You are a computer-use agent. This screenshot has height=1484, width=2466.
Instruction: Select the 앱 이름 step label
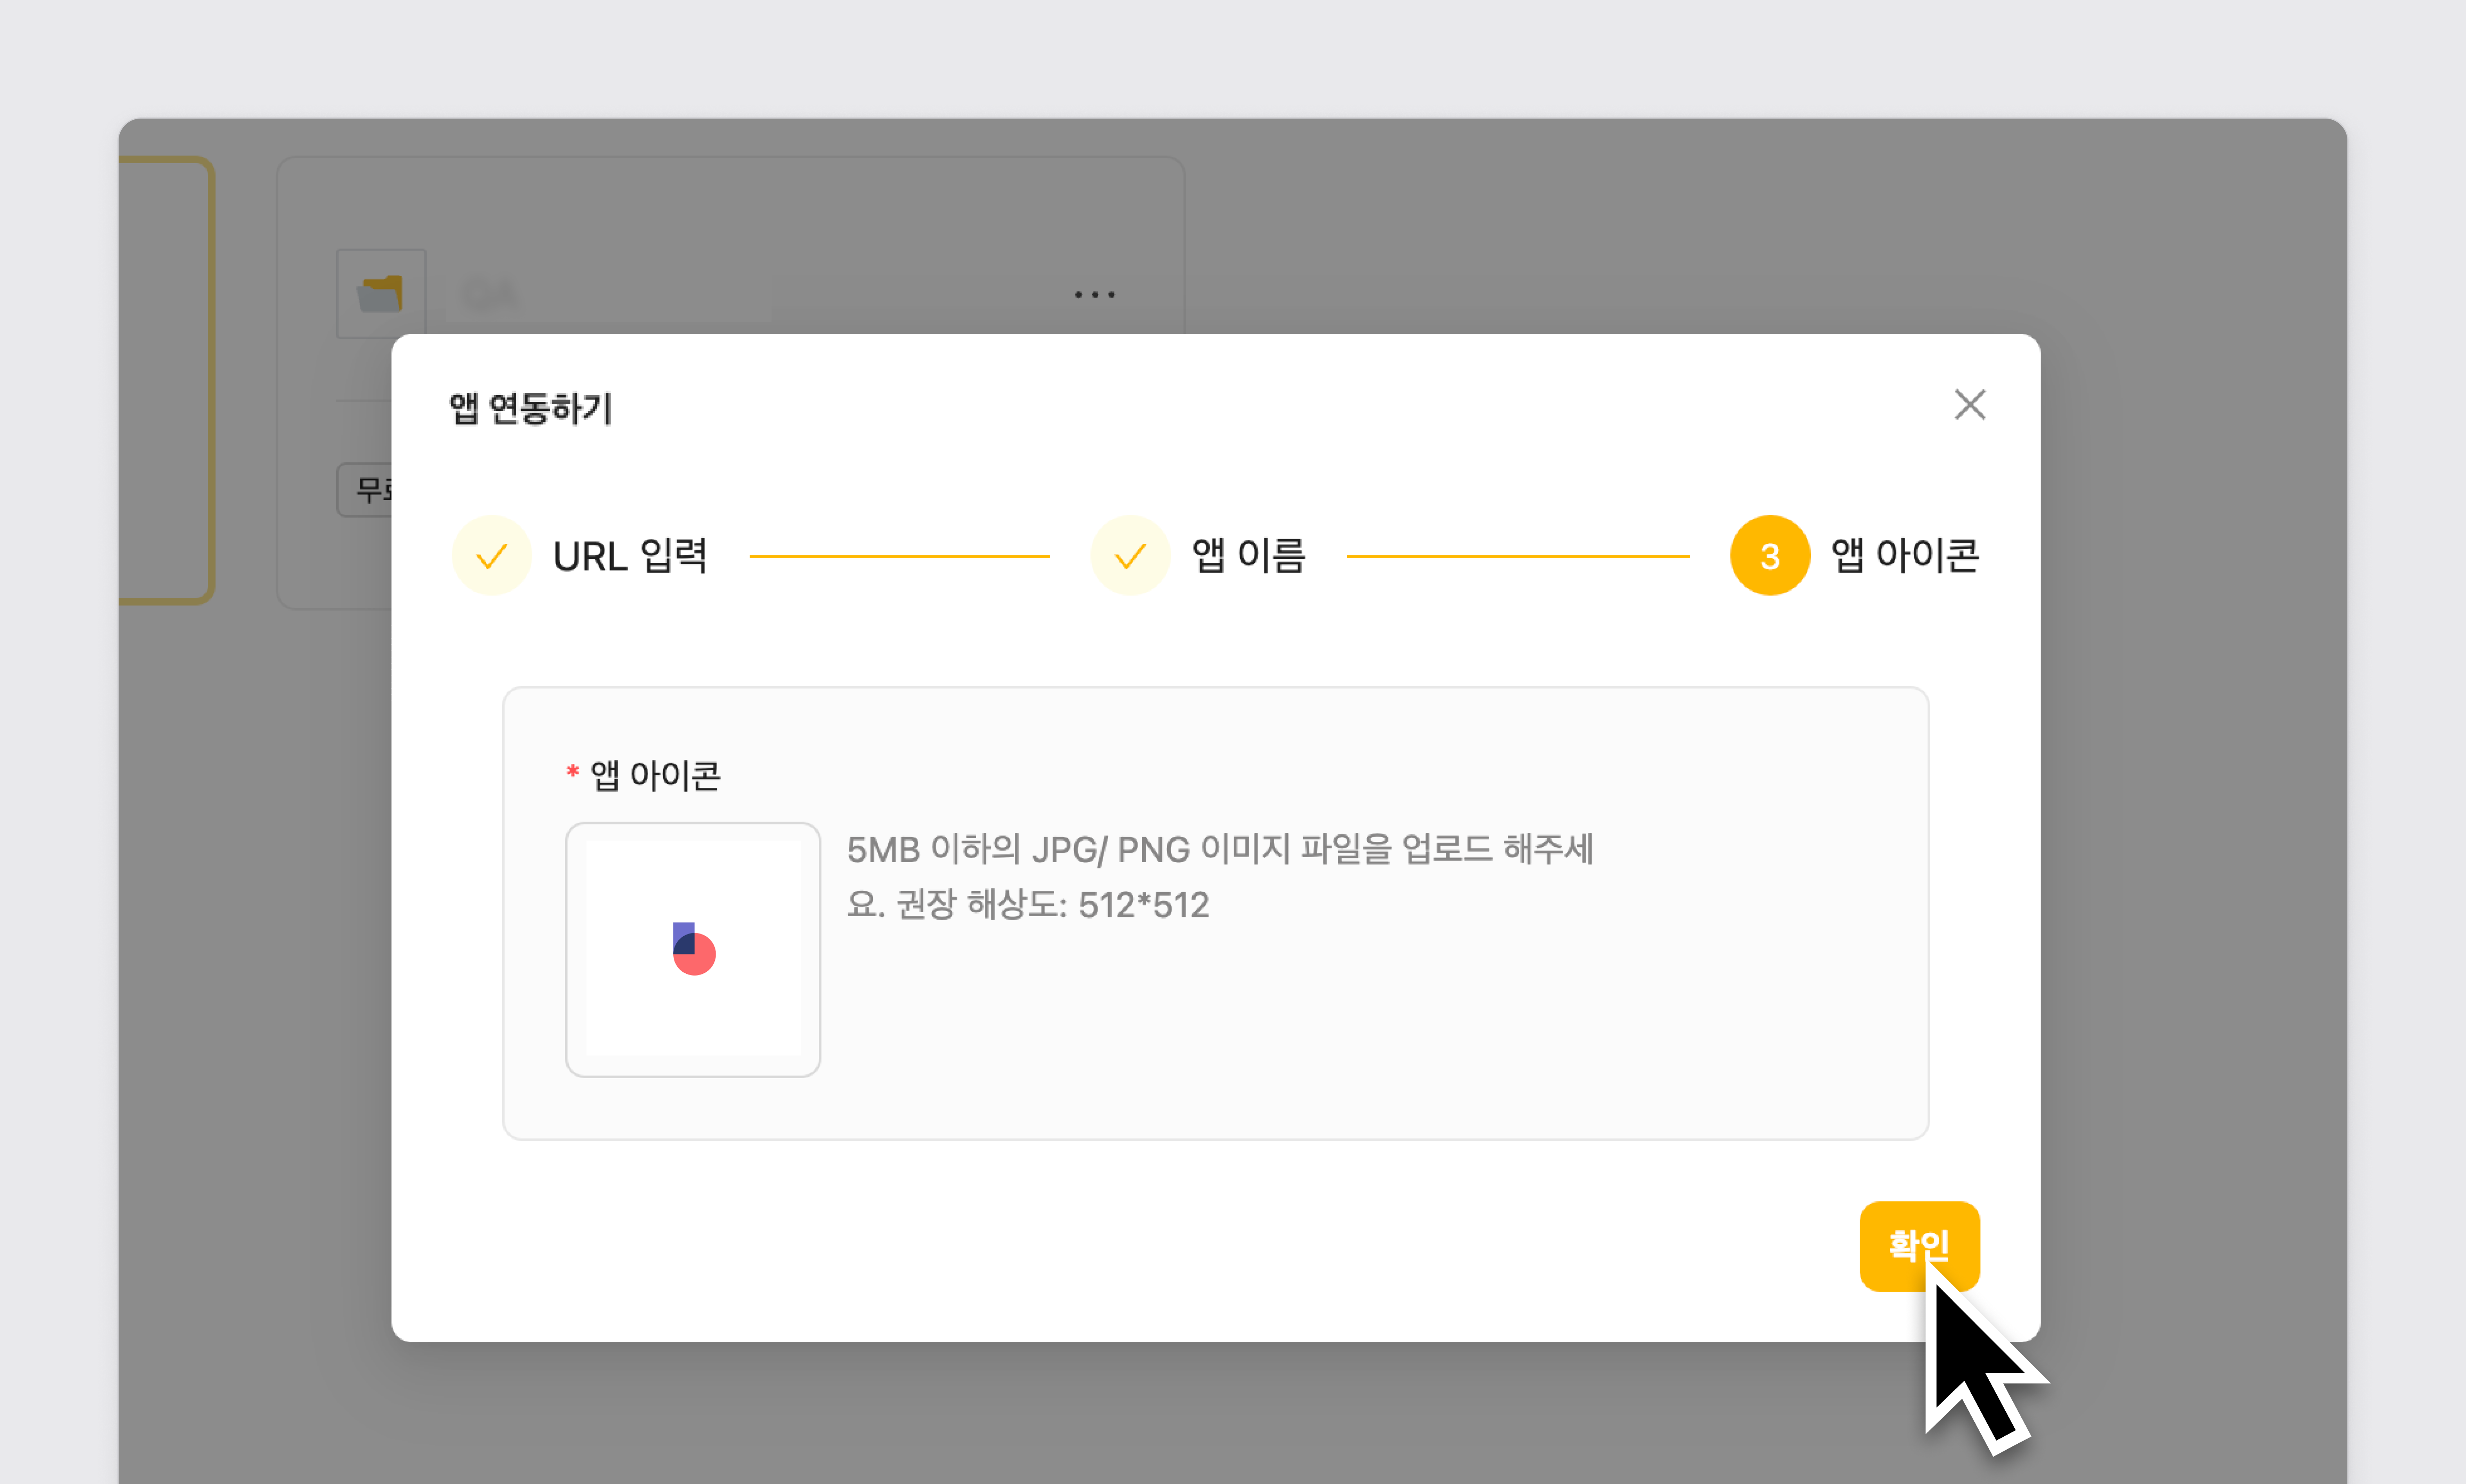pyautogui.click(x=1248, y=556)
